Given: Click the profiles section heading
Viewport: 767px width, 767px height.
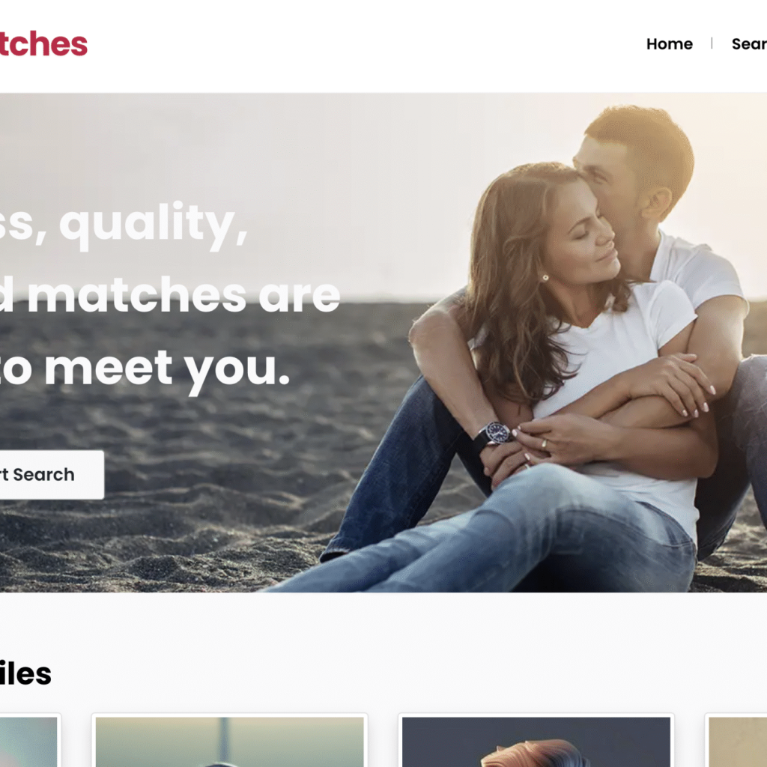Looking at the screenshot, I should (x=25, y=673).
